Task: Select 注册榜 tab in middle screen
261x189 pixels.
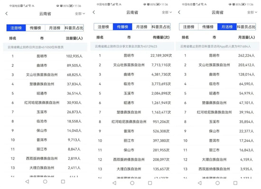Action: click(103, 27)
